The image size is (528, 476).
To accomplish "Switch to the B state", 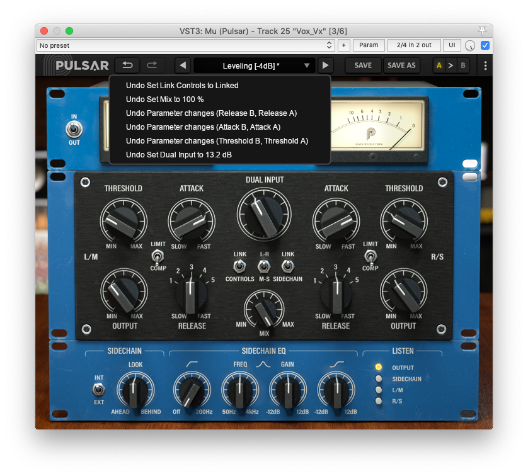I will point(463,65).
